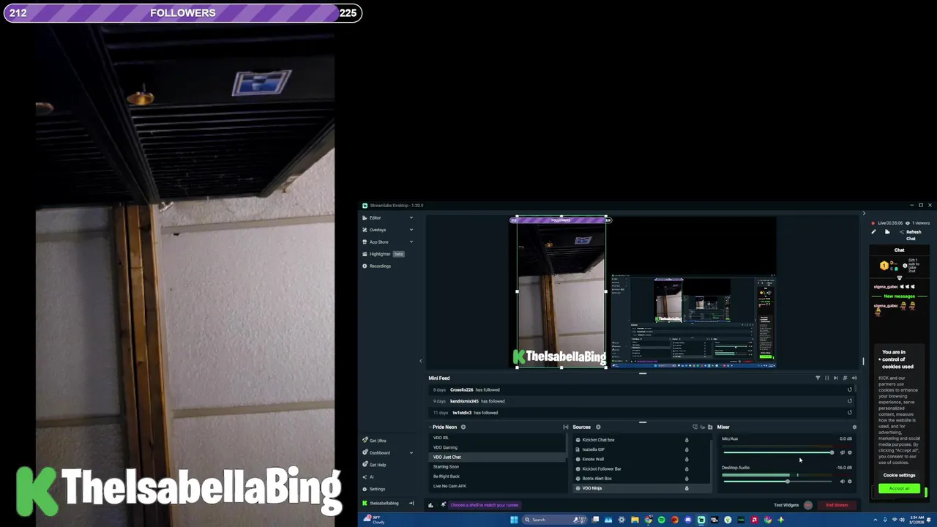The image size is (937, 527).
Task: Pause the Mini Feed alert queue
Action: pos(826,378)
